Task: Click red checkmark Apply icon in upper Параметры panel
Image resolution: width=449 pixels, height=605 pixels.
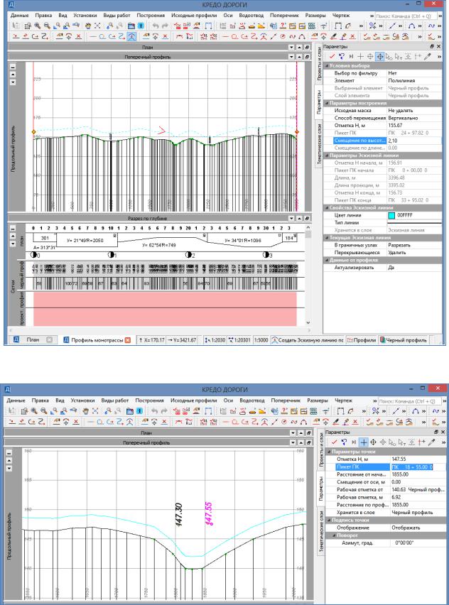Action: point(332,56)
